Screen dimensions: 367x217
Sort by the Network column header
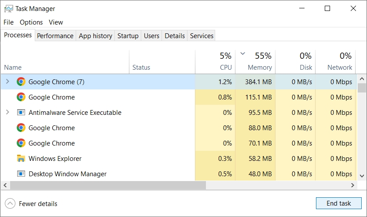[335, 62]
